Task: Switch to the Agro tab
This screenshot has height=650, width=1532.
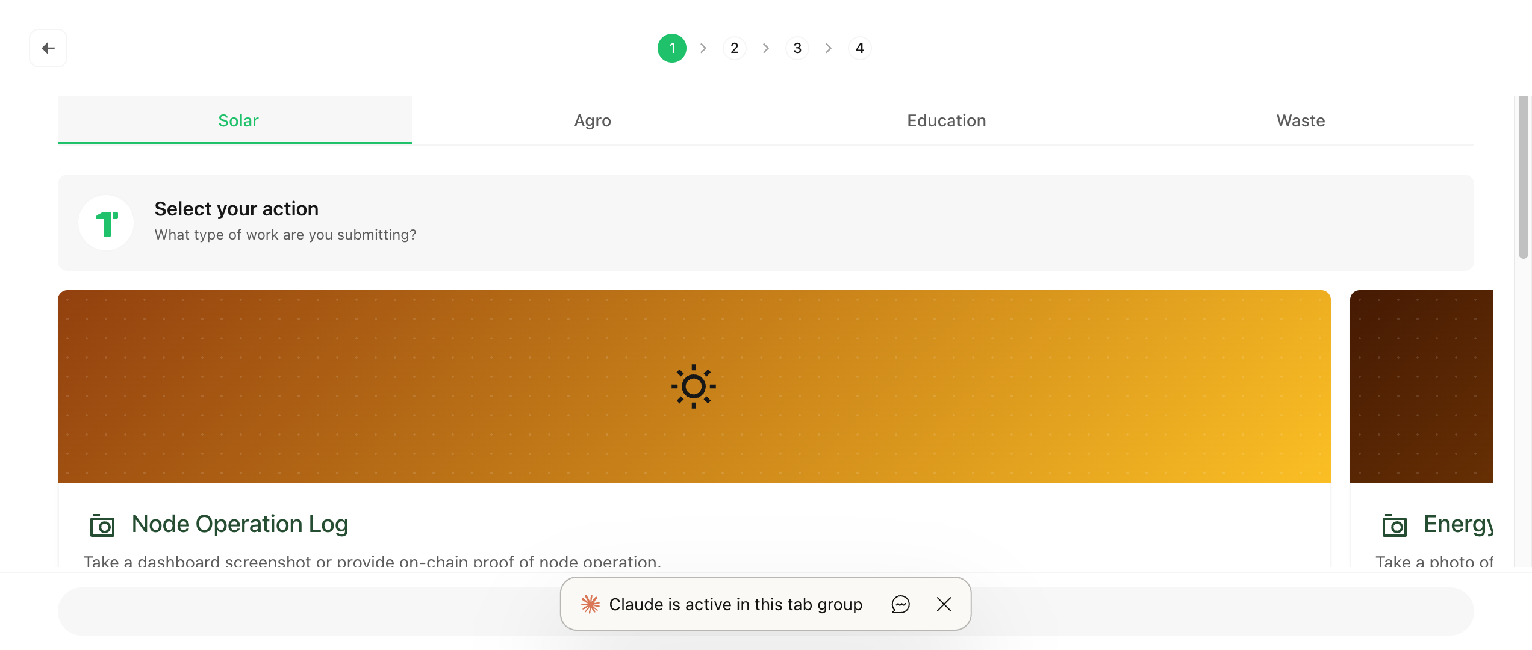Action: coord(593,120)
